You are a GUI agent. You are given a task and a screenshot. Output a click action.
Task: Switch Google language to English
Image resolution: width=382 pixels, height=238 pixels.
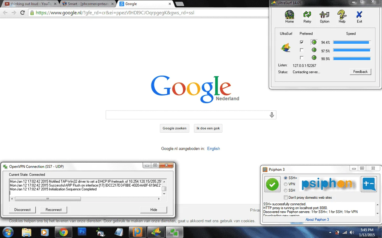point(214,149)
